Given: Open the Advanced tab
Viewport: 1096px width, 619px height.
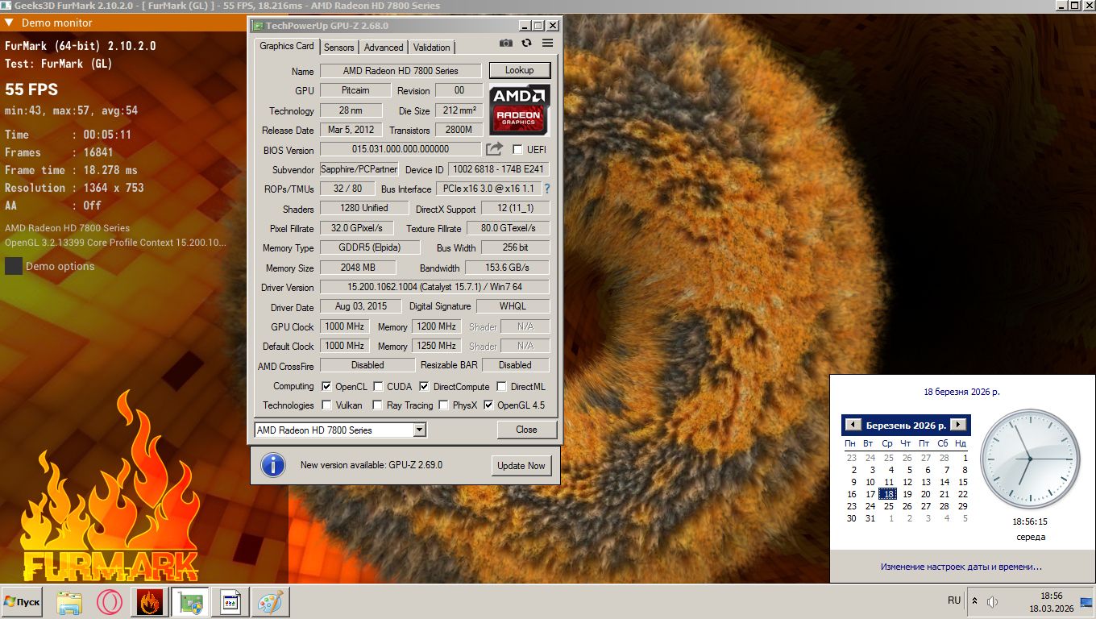Looking at the screenshot, I should coord(384,48).
